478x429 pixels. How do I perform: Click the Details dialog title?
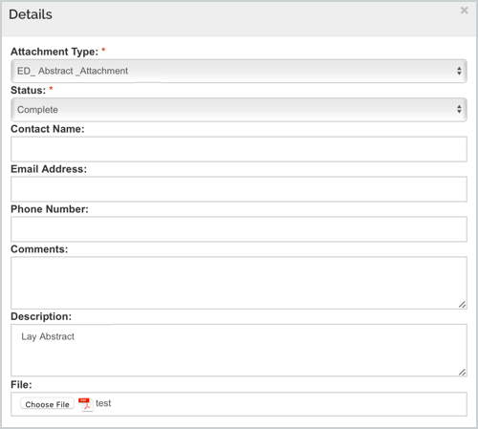(31, 14)
